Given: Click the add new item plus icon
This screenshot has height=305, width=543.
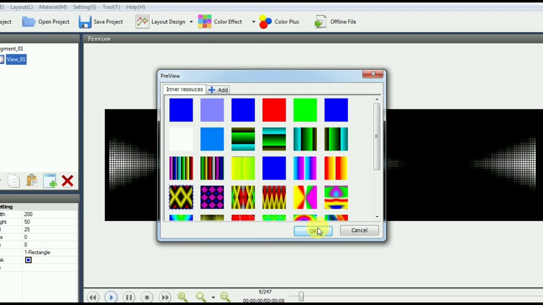Looking at the screenshot, I should (x=50, y=181).
